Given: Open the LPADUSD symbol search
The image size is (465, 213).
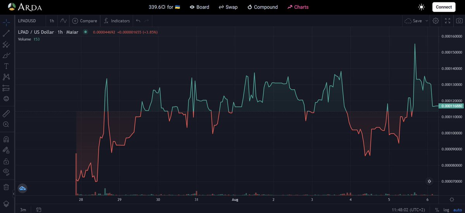Looking at the screenshot, I should [27, 21].
